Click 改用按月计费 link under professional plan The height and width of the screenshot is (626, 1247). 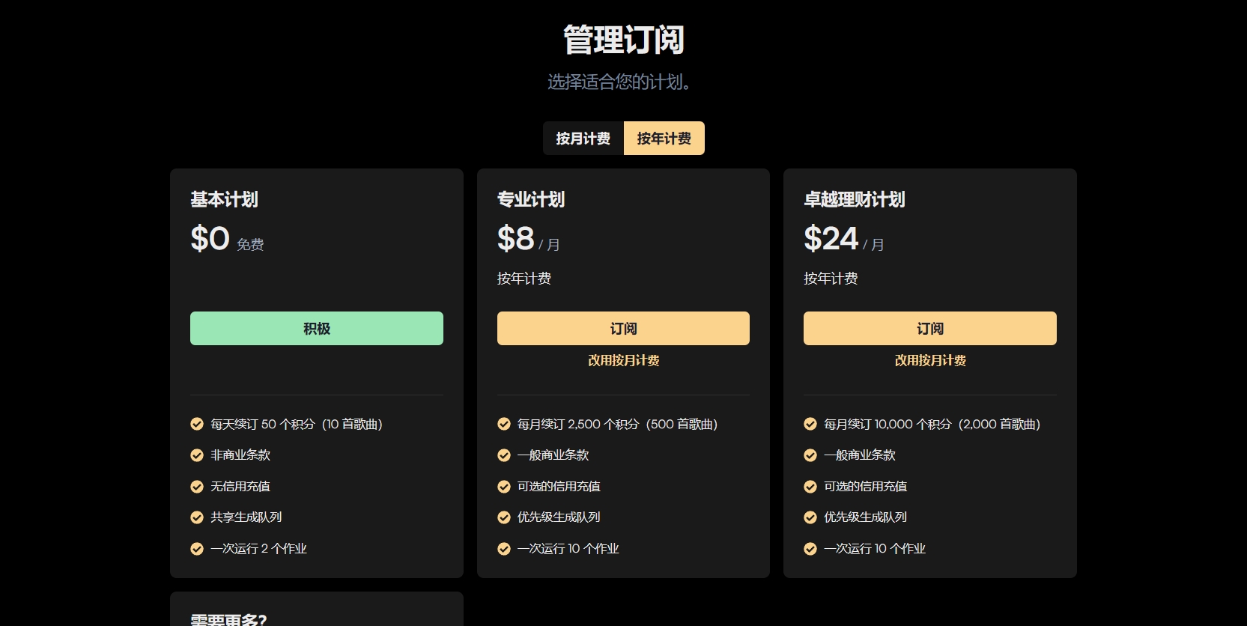(x=623, y=360)
